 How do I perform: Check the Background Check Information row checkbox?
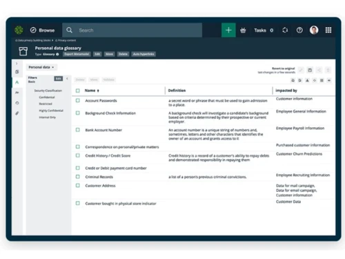[78, 113]
